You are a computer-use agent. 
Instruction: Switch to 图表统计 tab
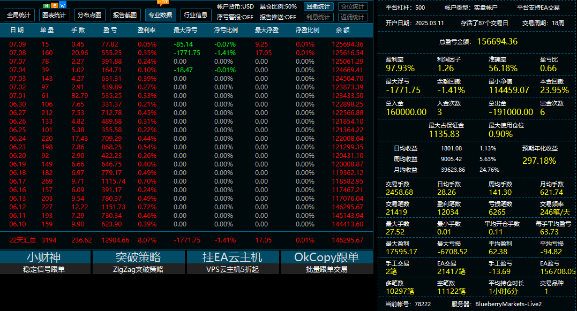pos(54,15)
